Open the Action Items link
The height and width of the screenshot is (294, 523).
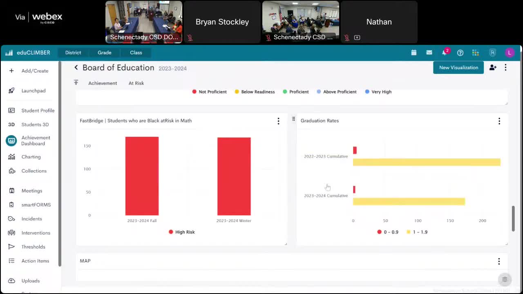[x=35, y=261]
